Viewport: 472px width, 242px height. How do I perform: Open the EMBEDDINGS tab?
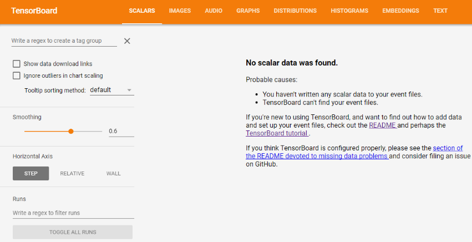point(401,11)
